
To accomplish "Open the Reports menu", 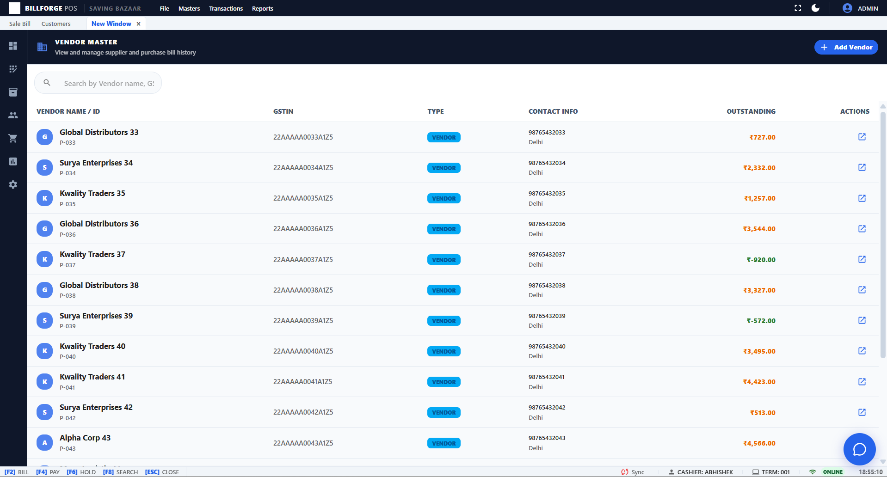I will click(262, 8).
